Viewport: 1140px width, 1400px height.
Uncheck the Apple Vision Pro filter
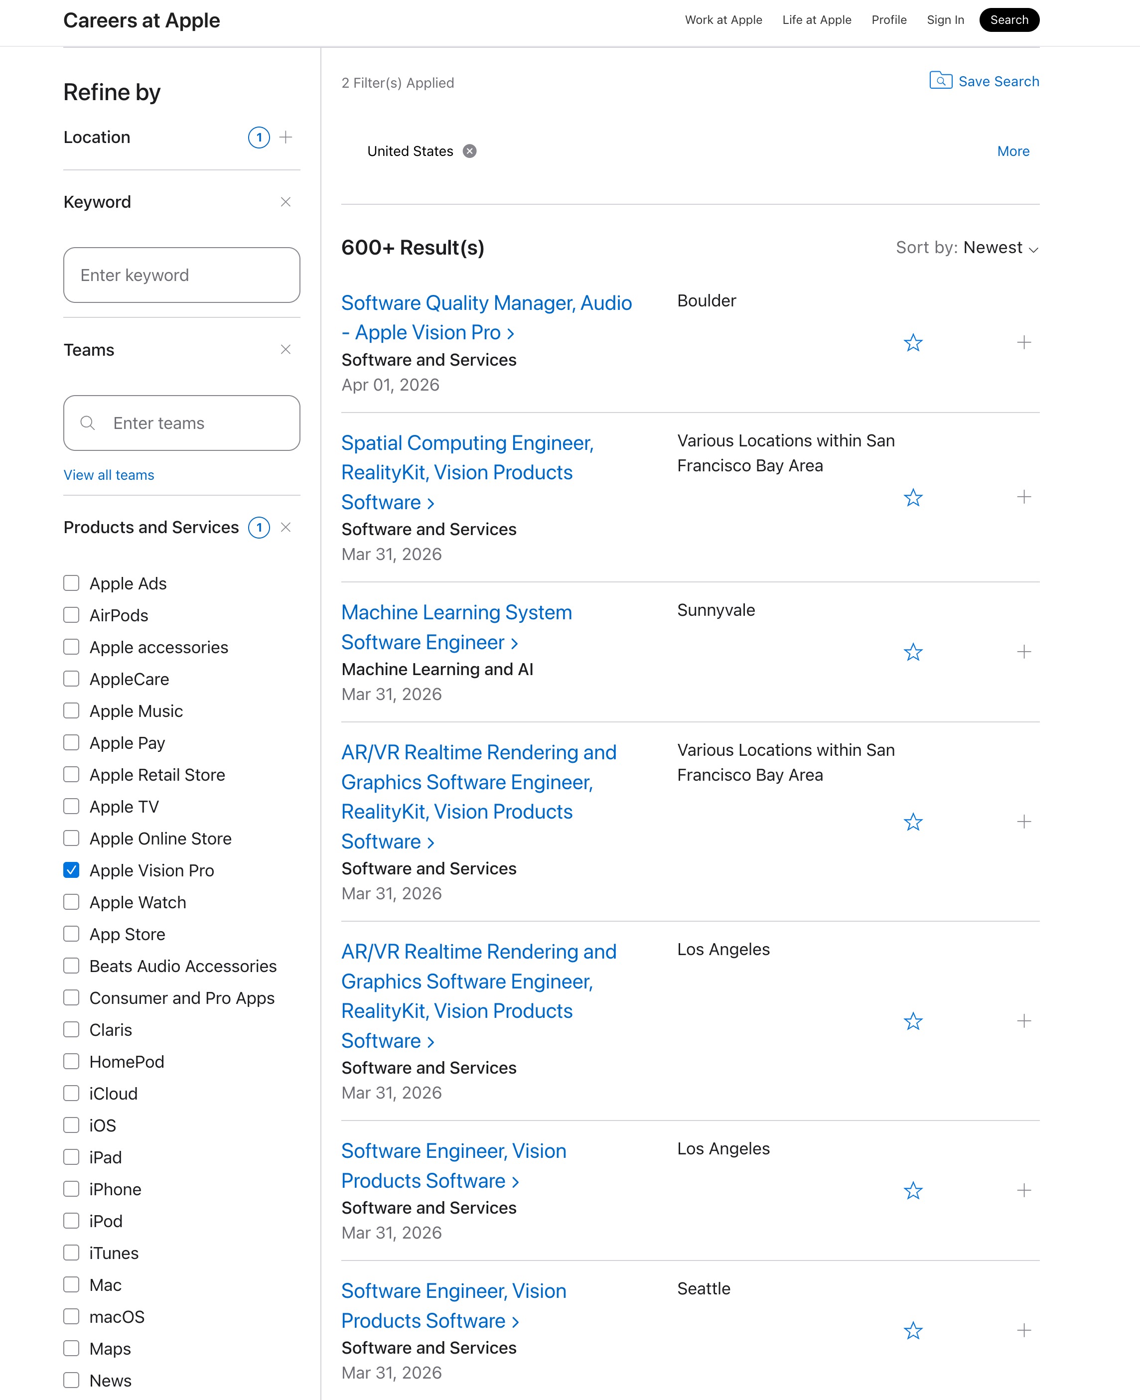(x=71, y=870)
